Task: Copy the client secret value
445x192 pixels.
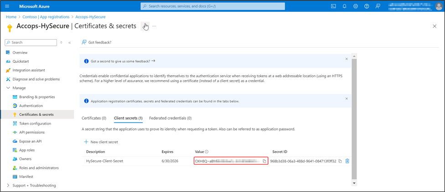Action: point(264,161)
